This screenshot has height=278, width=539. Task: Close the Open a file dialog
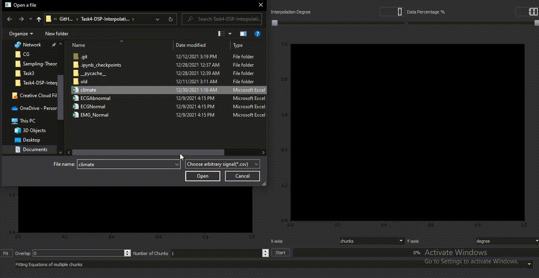[261, 5]
